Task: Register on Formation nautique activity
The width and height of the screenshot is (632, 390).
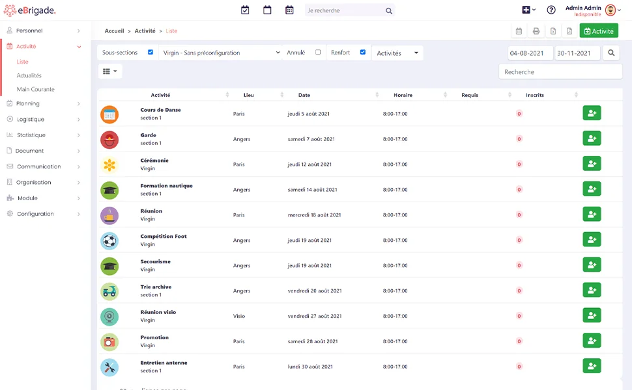Action: (592, 189)
